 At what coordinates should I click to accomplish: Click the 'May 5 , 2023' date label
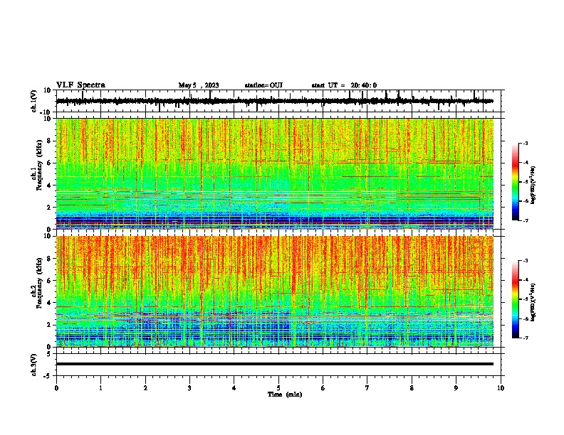click(x=199, y=85)
